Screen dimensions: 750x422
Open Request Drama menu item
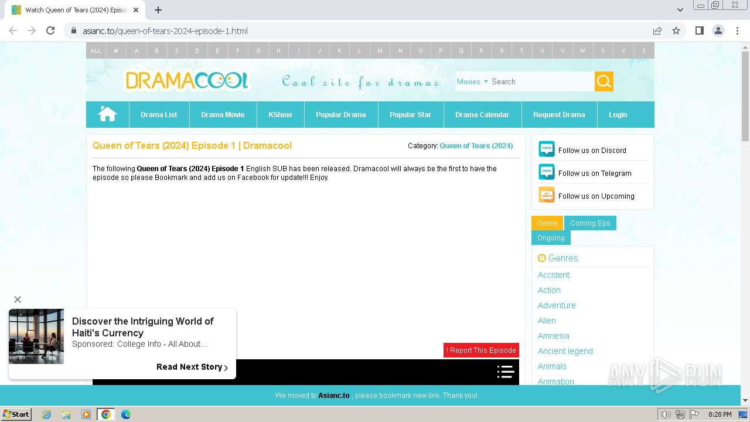[x=559, y=114]
